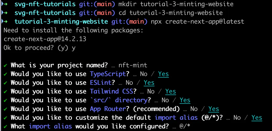Screen dimensions: 272x131
Task: Click the green checkmark beside the ESLint question
Action: tap(5, 83)
